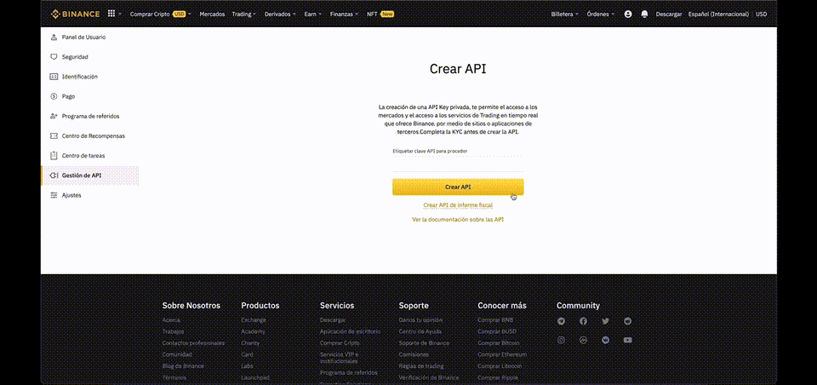Open the Soporte de Binance footer link

[x=424, y=342]
